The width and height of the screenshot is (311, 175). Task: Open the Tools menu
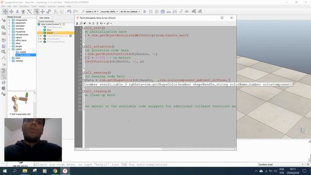point(34,6)
